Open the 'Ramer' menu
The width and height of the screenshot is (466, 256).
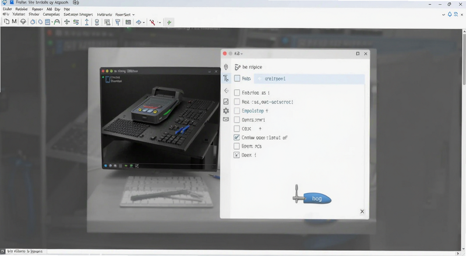coord(37,9)
